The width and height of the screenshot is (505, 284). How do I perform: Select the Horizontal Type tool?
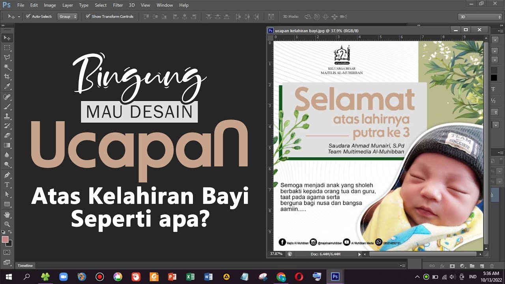[7, 185]
